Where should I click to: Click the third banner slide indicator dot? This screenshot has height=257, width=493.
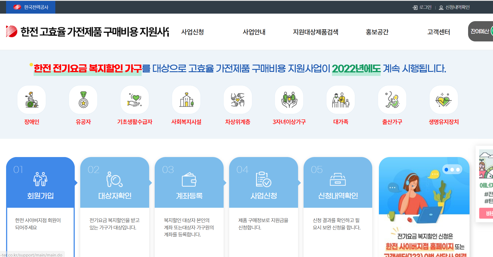tap(458, 169)
